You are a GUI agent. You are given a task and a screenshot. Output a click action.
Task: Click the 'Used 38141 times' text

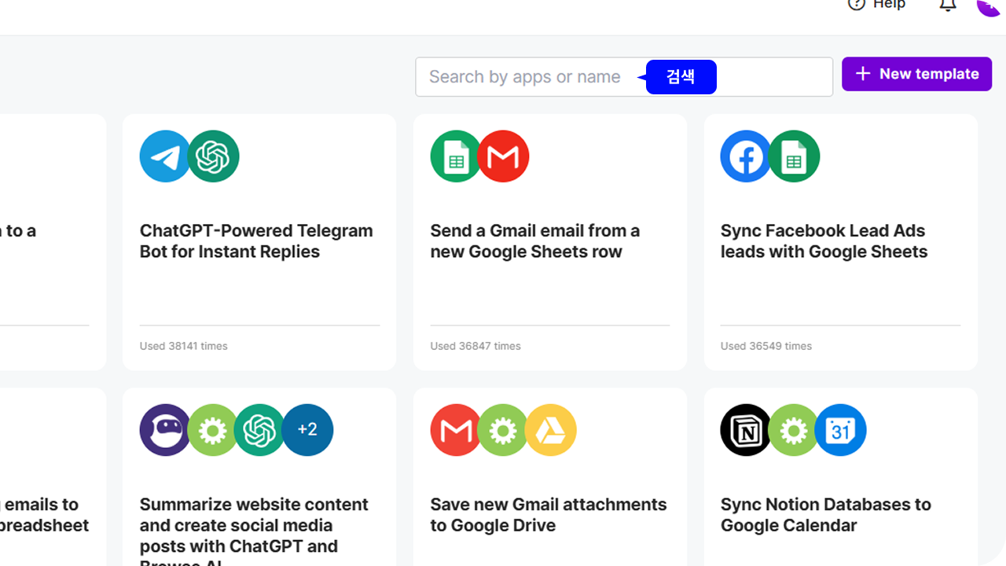pyautogui.click(x=184, y=346)
